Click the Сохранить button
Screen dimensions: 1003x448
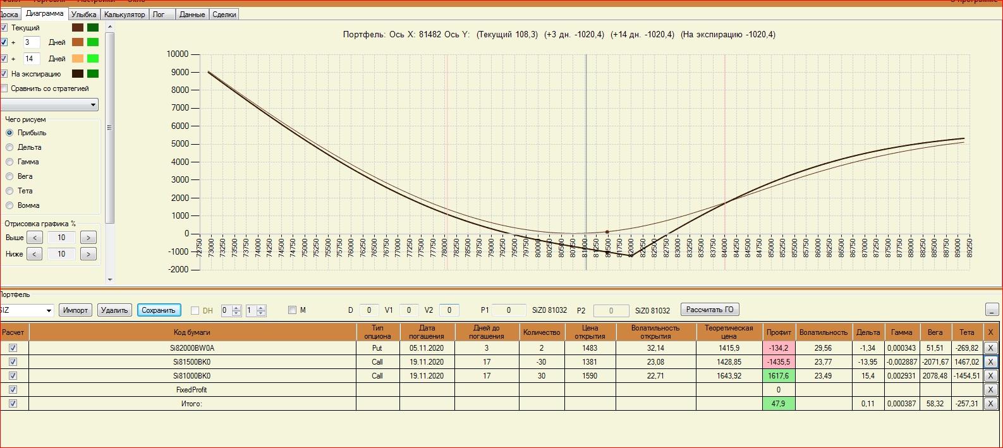[x=159, y=310]
